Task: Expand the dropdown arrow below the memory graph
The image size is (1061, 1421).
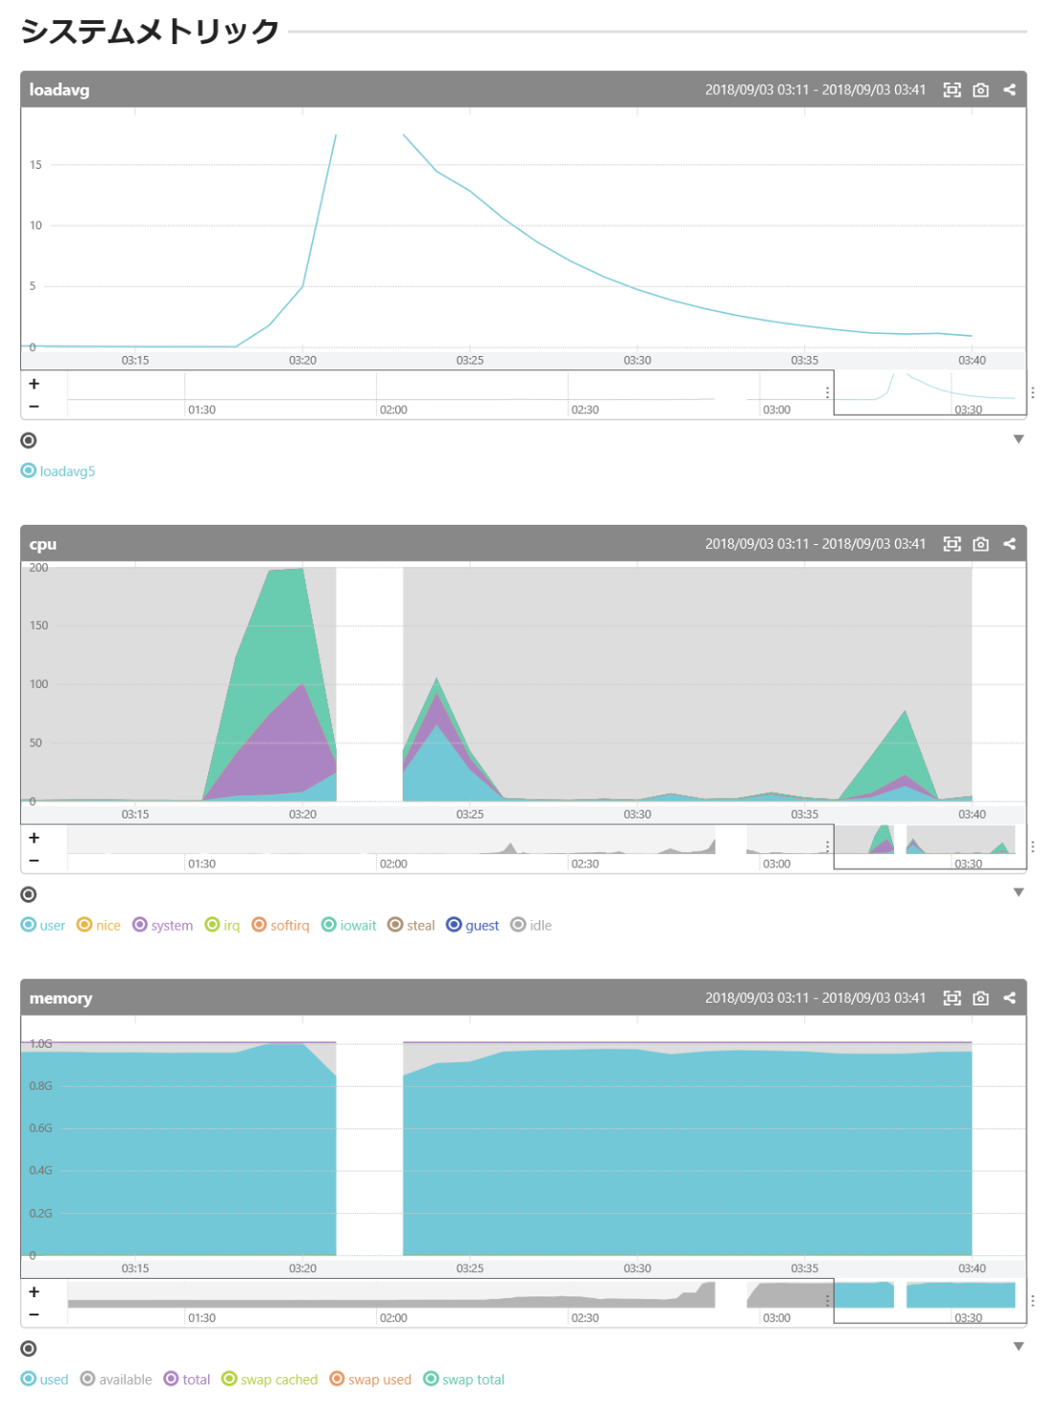Action: tap(1019, 1346)
